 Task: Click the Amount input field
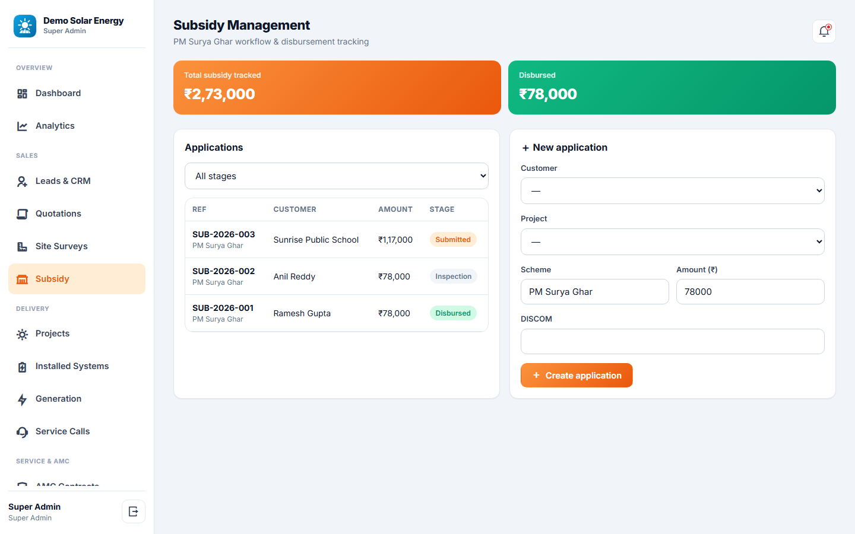coord(750,292)
